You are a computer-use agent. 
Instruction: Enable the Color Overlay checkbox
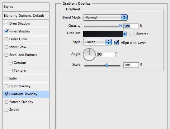pyautogui.click(x=6, y=86)
